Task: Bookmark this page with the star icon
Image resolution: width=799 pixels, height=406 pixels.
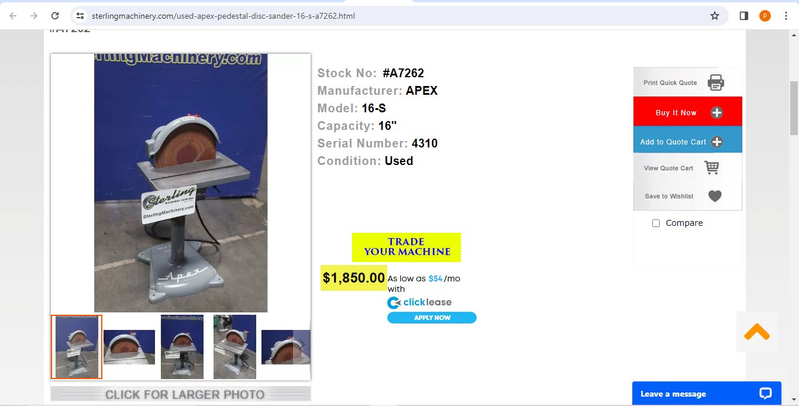Action: (x=715, y=16)
